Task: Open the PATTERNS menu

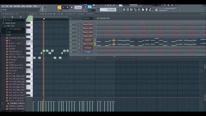Action: click(17, 6)
